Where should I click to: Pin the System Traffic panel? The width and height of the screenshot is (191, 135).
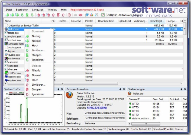pyautogui.click(x=58, y=89)
